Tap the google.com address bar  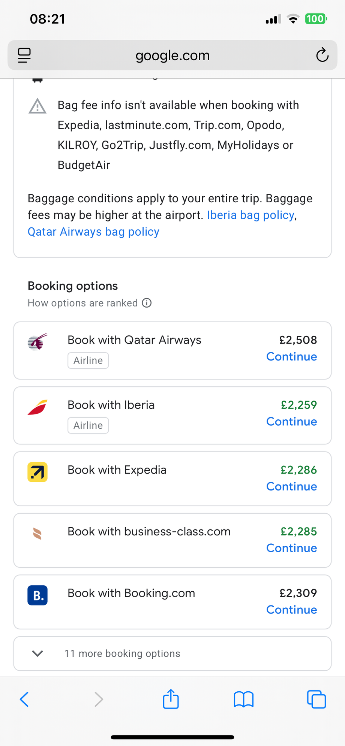pyautogui.click(x=172, y=55)
